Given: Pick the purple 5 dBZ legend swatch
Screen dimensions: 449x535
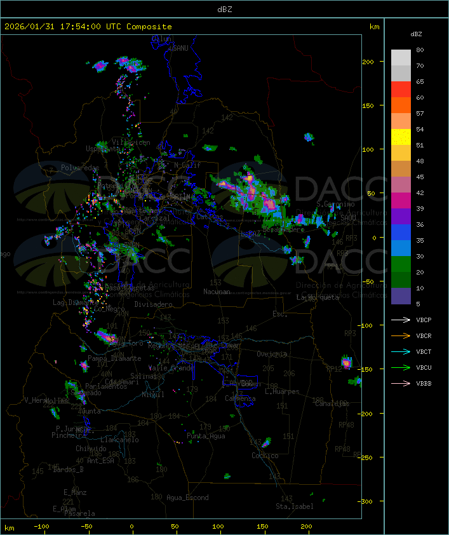Looking at the screenshot, I should (401, 296).
